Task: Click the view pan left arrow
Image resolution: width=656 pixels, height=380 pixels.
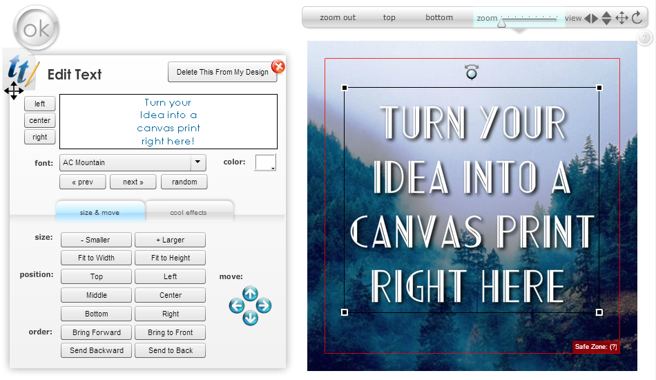Action: point(588,18)
